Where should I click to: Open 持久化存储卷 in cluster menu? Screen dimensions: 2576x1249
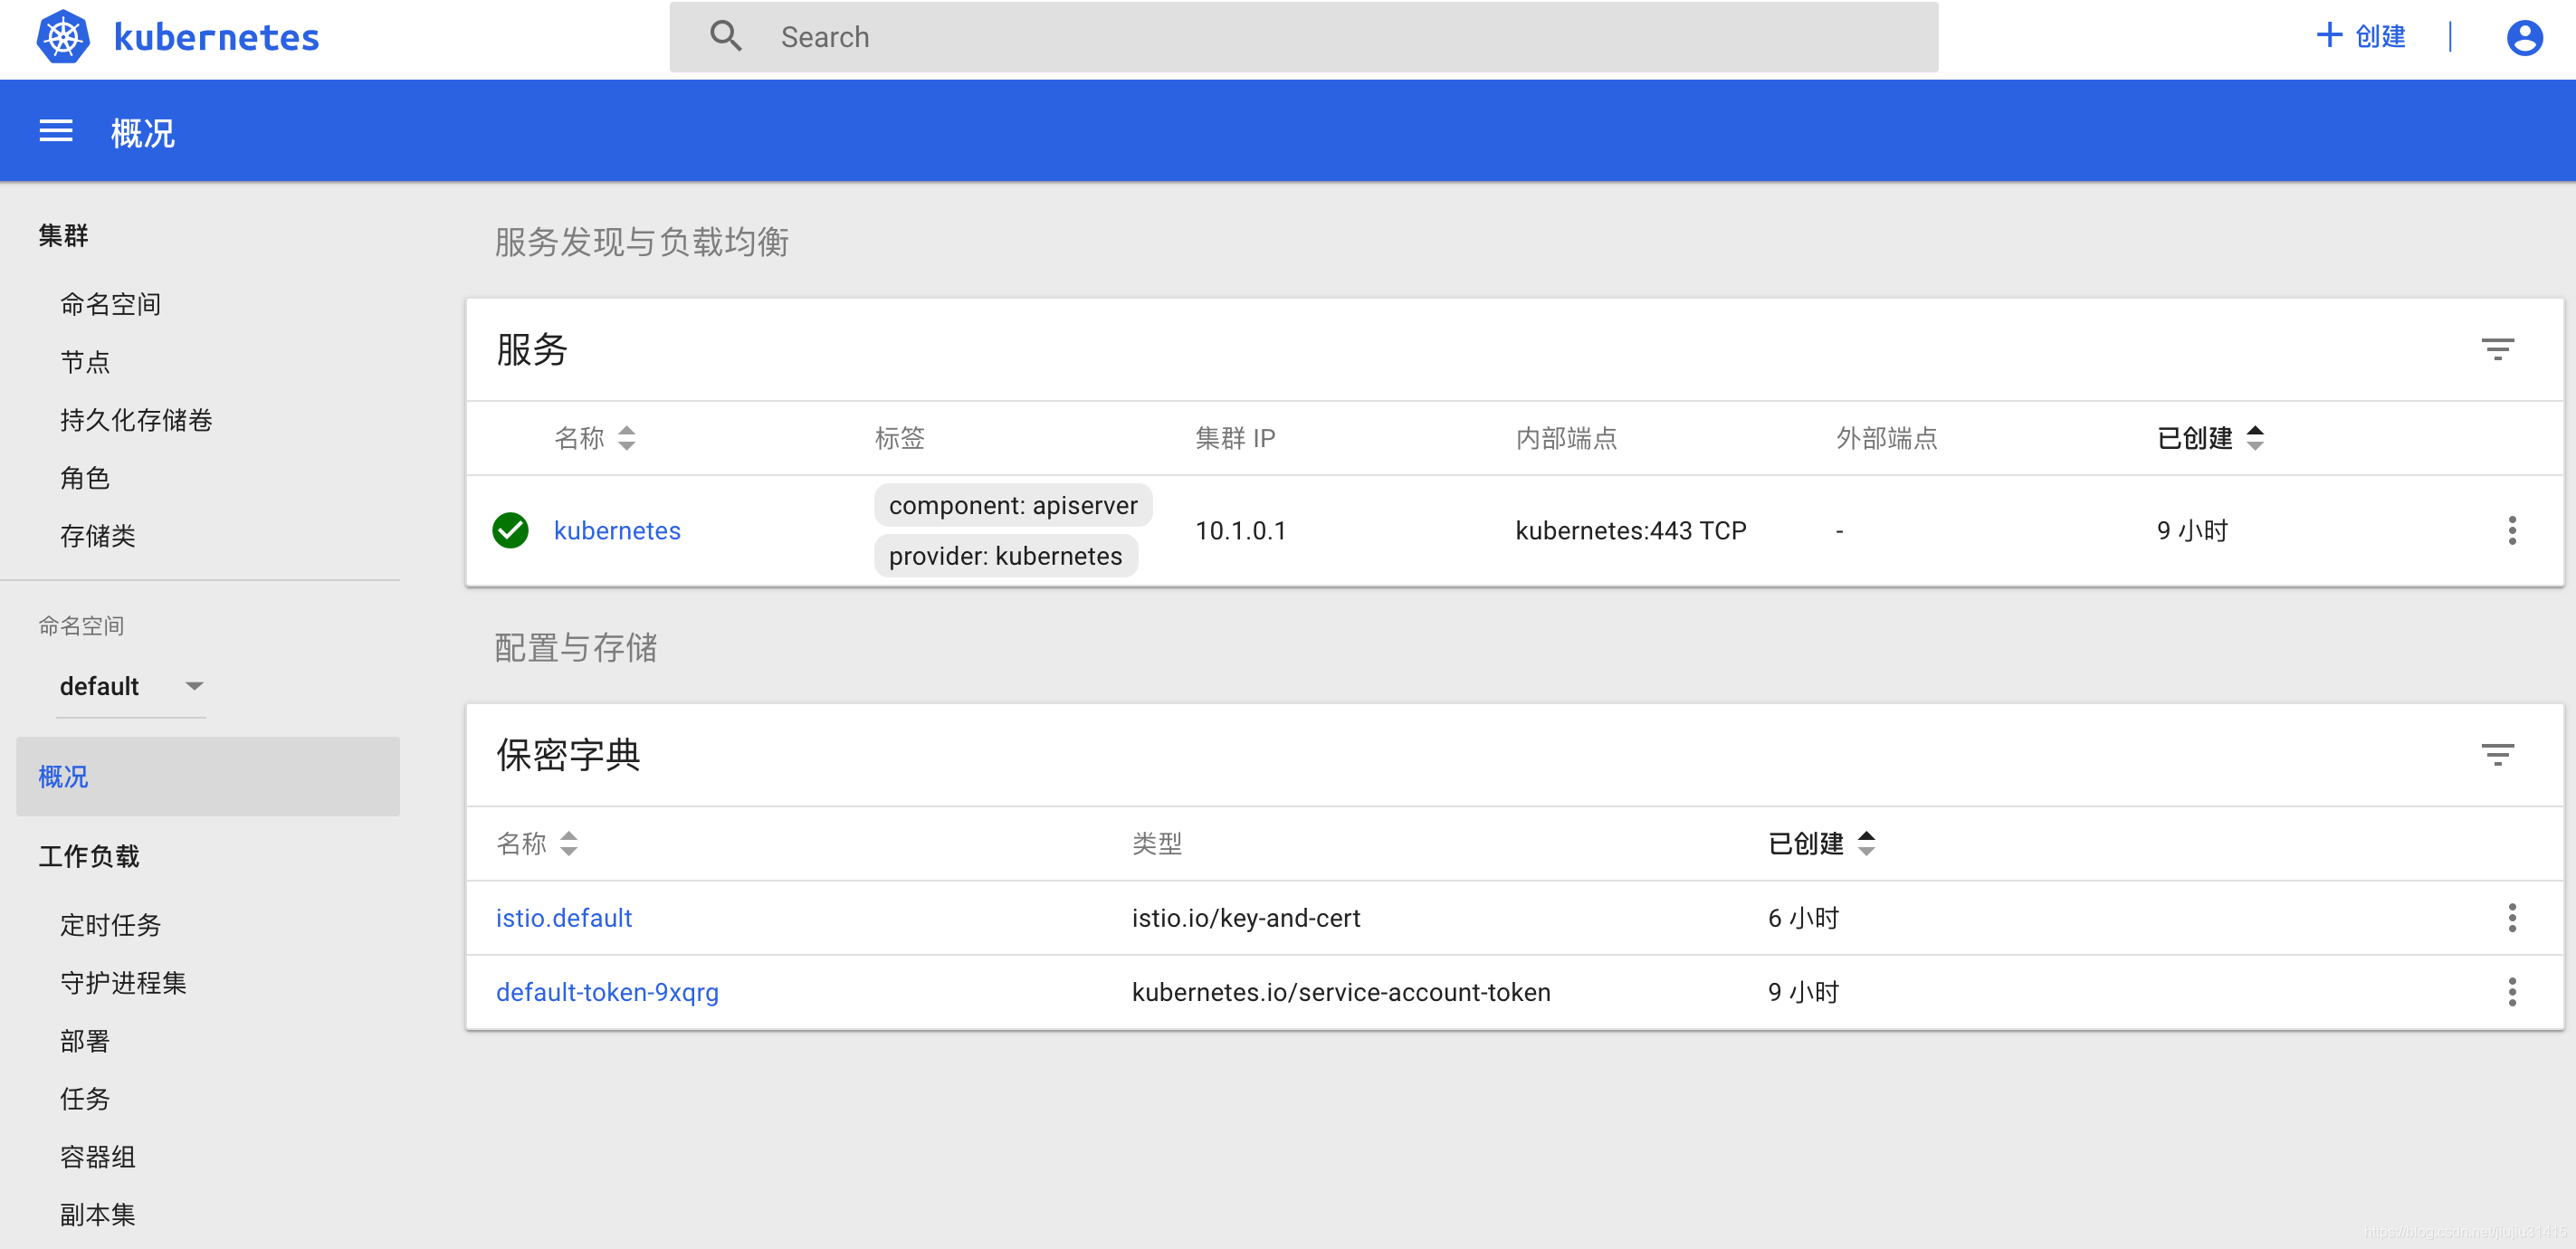tap(136, 420)
